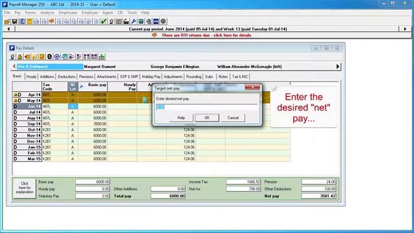Image resolution: width=414 pixels, height=233 pixels.
Task: Open the File menu
Action: pyautogui.click(x=7, y=12)
